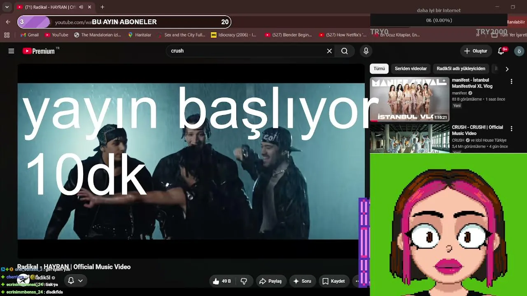Open the notifications bell in YouTube header

click(501, 51)
